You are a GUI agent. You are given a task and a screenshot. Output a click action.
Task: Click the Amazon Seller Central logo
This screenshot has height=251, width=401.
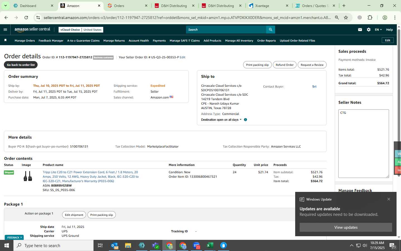(32, 30)
